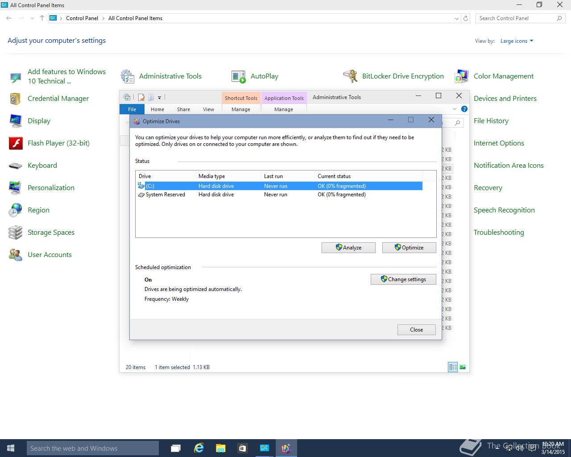The image size is (571, 457).
Task: Click the Analyze button
Action: coord(348,248)
